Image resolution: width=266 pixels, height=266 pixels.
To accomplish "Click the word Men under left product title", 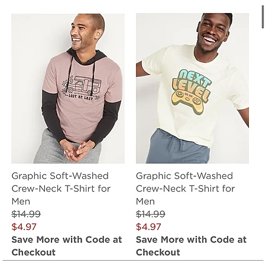I will (x=21, y=202).
